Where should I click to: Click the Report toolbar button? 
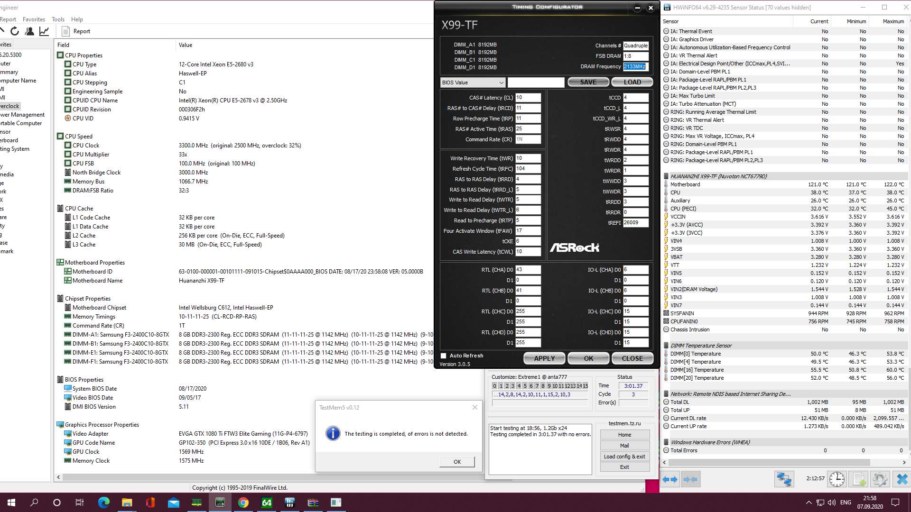76,31
